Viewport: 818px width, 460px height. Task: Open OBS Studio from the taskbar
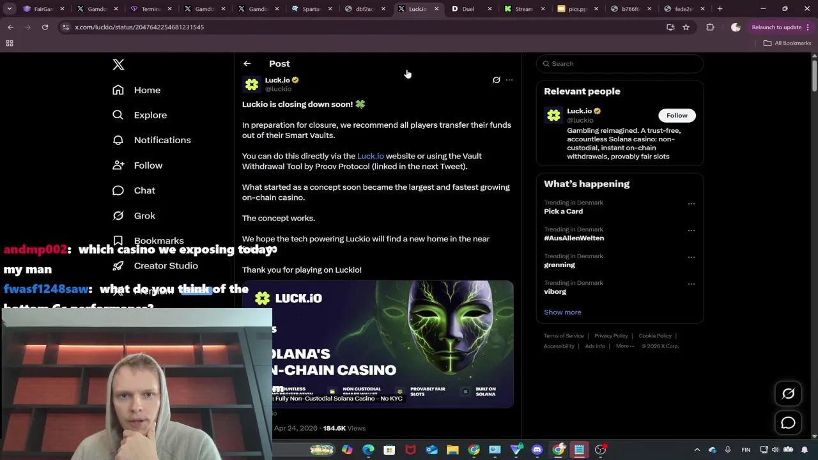[x=600, y=450]
